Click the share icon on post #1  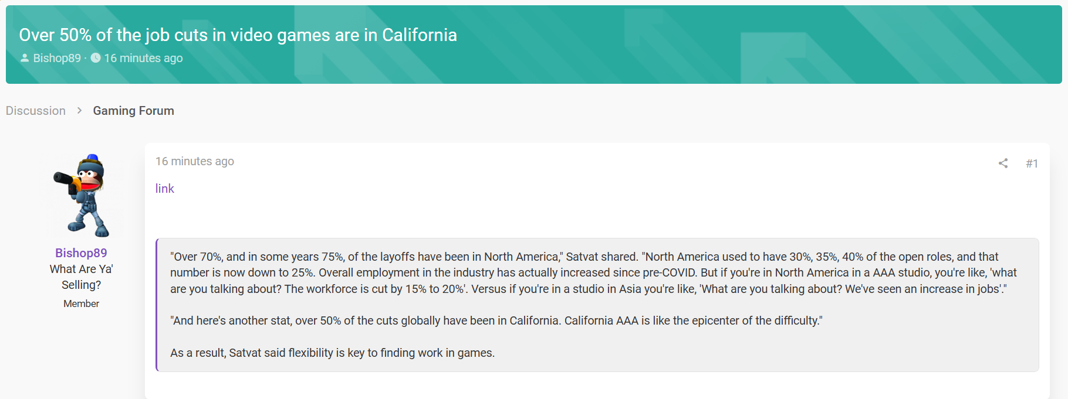point(1003,163)
